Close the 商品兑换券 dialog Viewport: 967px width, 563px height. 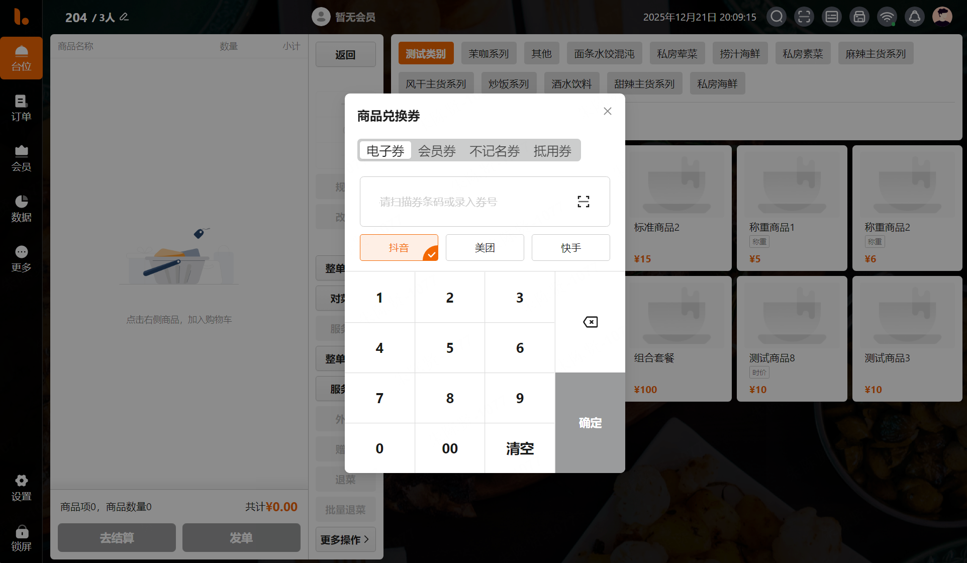(607, 111)
